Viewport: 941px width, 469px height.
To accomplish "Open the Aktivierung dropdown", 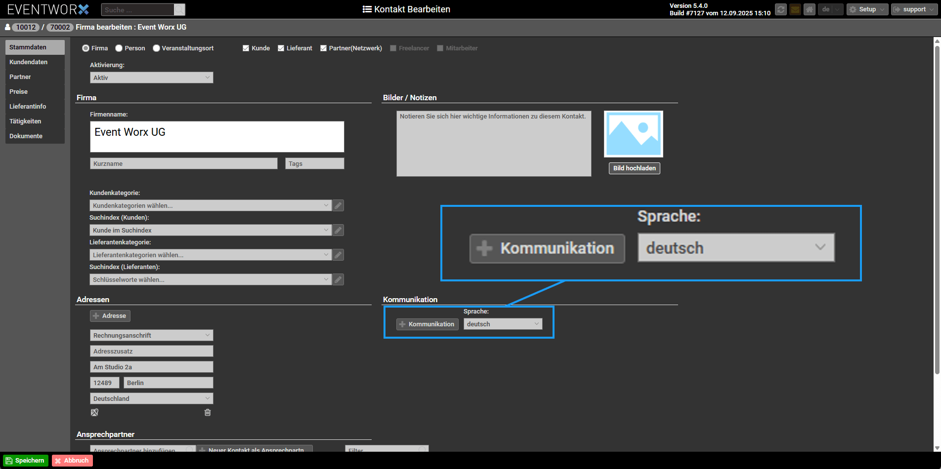I will (x=151, y=78).
